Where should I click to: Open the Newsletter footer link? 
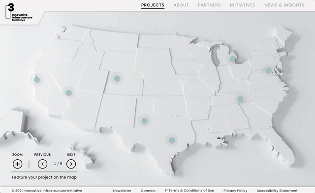tap(122, 191)
